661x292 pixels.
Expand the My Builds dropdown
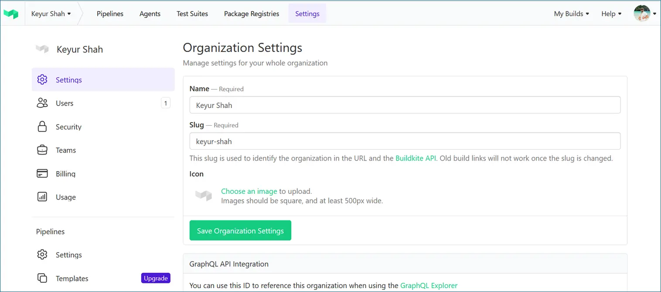(x=571, y=14)
